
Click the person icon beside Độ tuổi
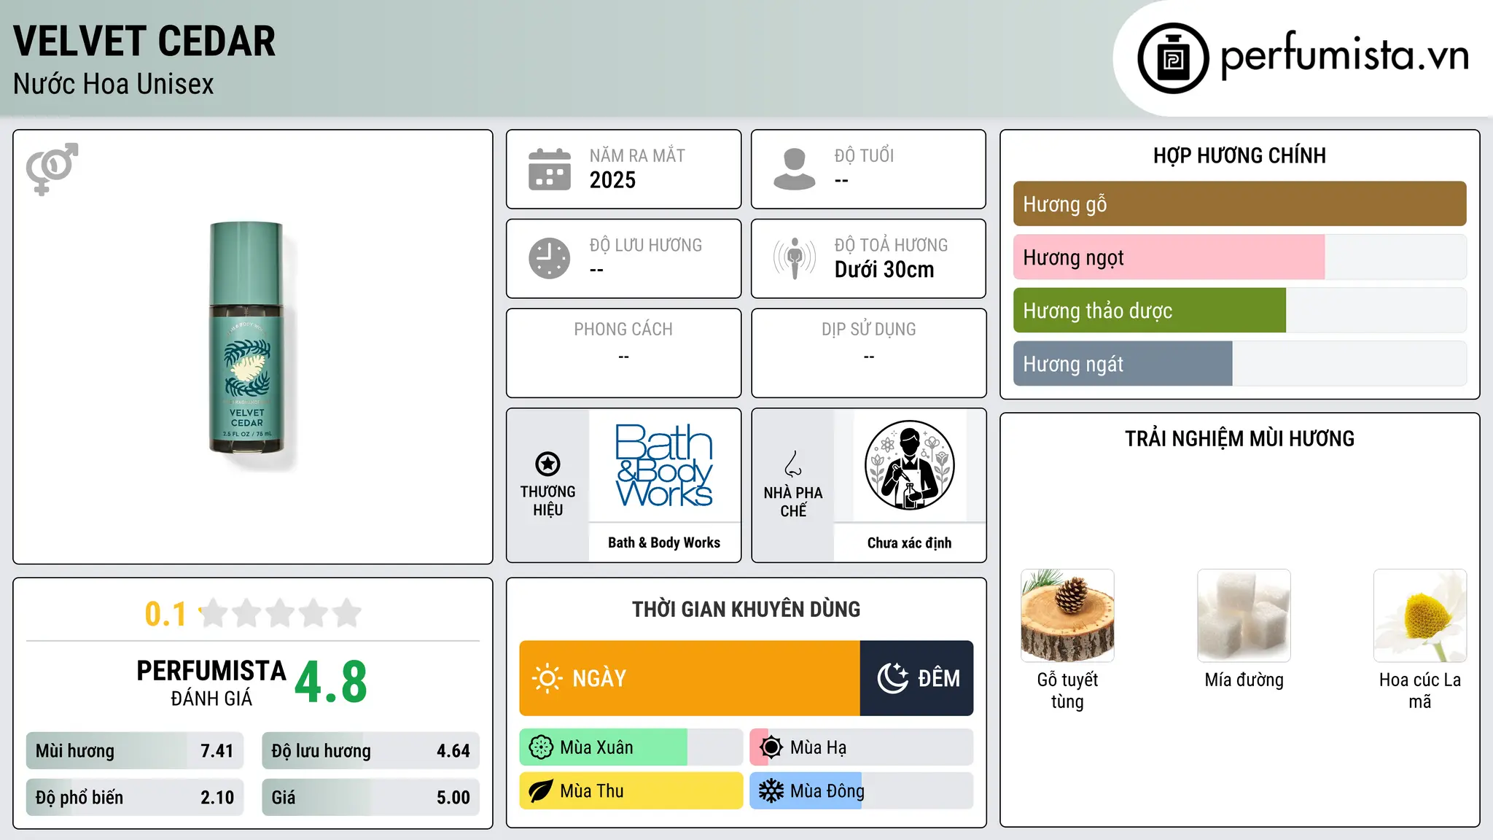[x=794, y=169]
